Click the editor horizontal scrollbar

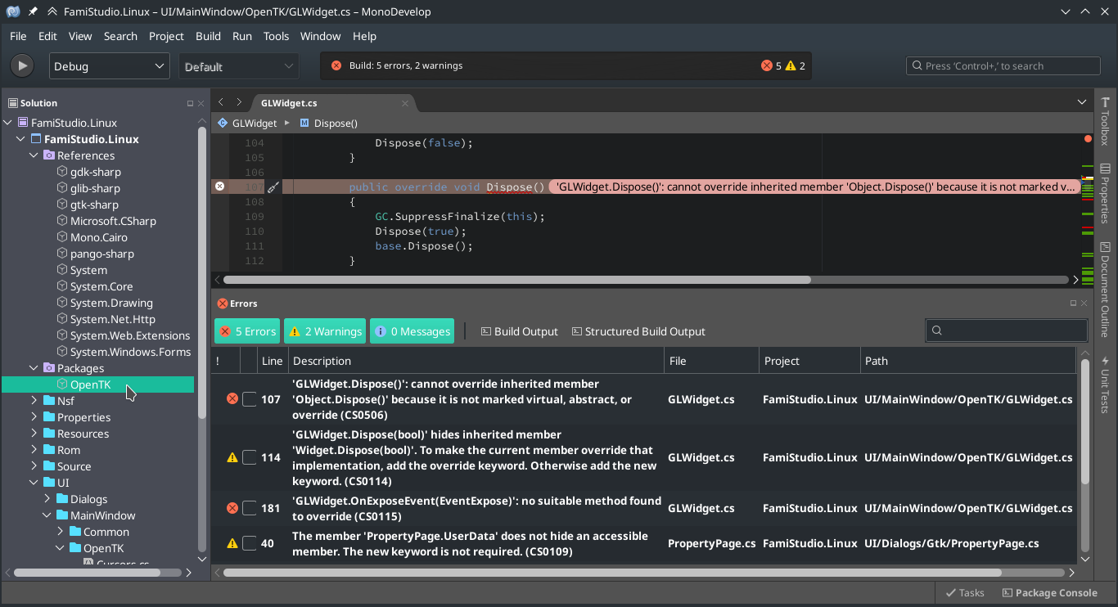518,280
